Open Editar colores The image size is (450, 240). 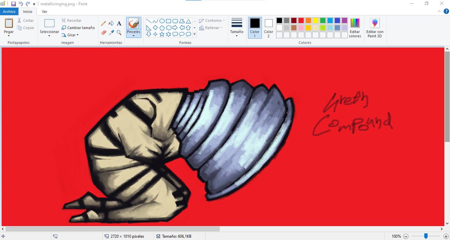tap(354, 26)
